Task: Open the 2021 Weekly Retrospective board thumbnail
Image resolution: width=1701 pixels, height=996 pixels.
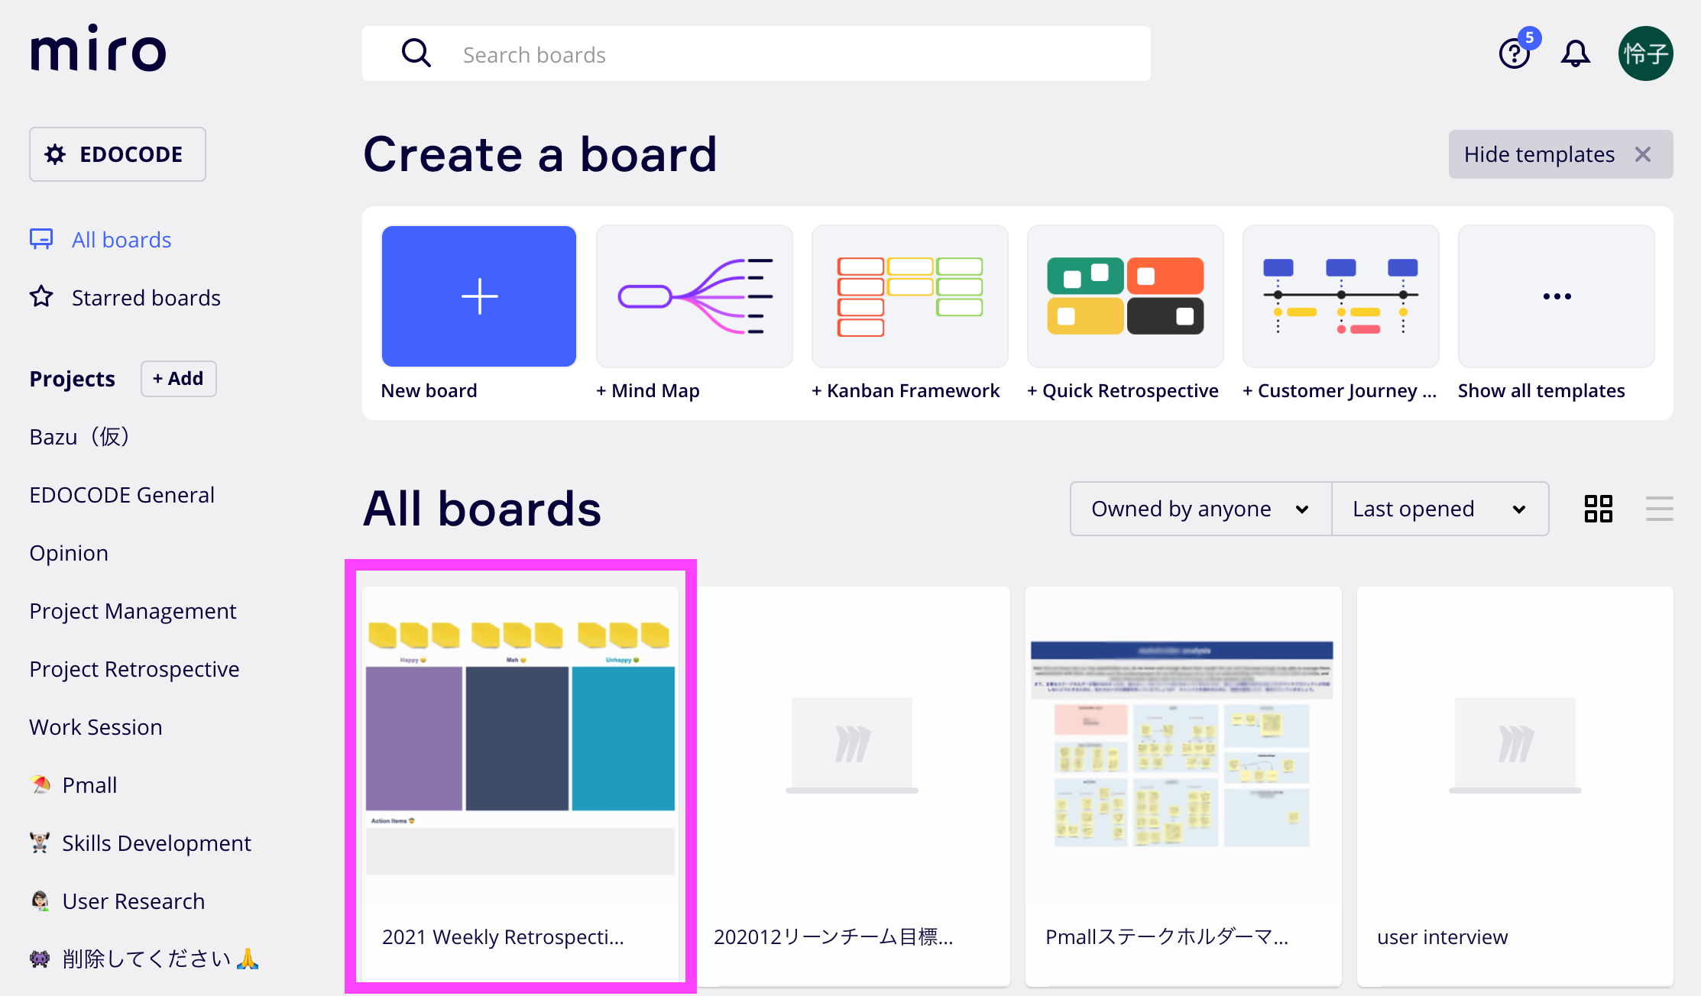Action: tap(520, 745)
